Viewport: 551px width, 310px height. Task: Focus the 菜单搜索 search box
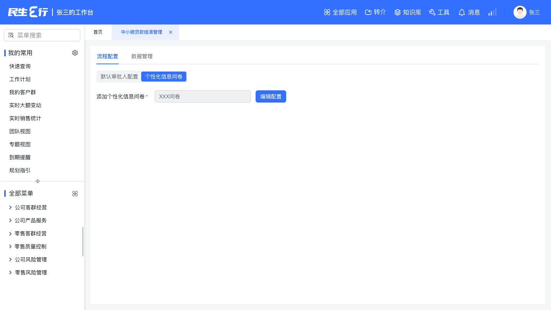point(42,35)
